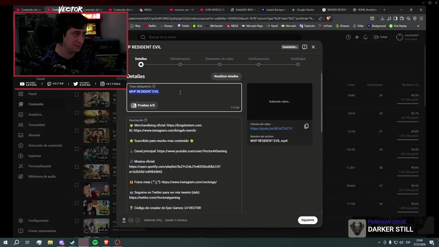This screenshot has width=439, height=247.
Task: Click the dialog's vertical scrollbar
Action: click(321, 102)
